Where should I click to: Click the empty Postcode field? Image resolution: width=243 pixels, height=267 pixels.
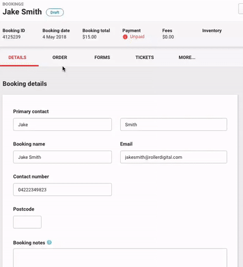(27, 222)
